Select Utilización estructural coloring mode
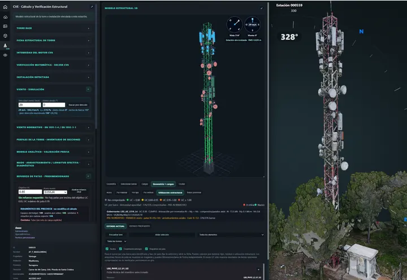This screenshot has width=407, height=280. click(x=170, y=193)
